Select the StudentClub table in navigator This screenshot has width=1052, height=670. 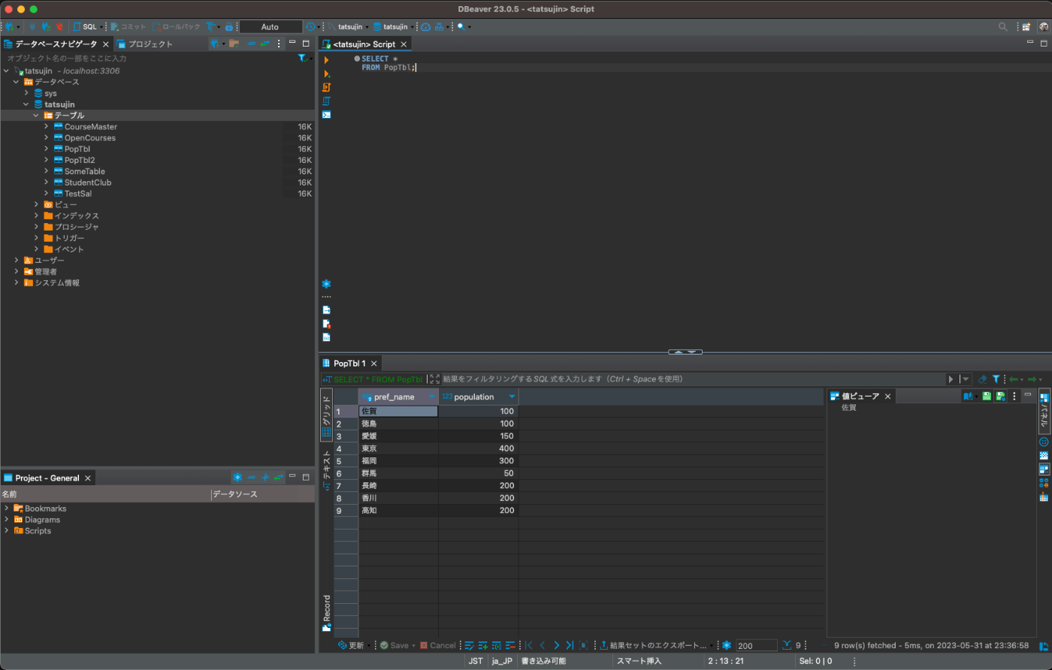88,183
